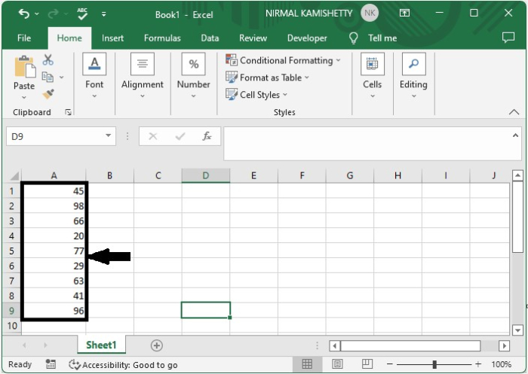The image size is (528, 374).
Task: Add a new sheet with plus icon
Action: click(x=157, y=345)
